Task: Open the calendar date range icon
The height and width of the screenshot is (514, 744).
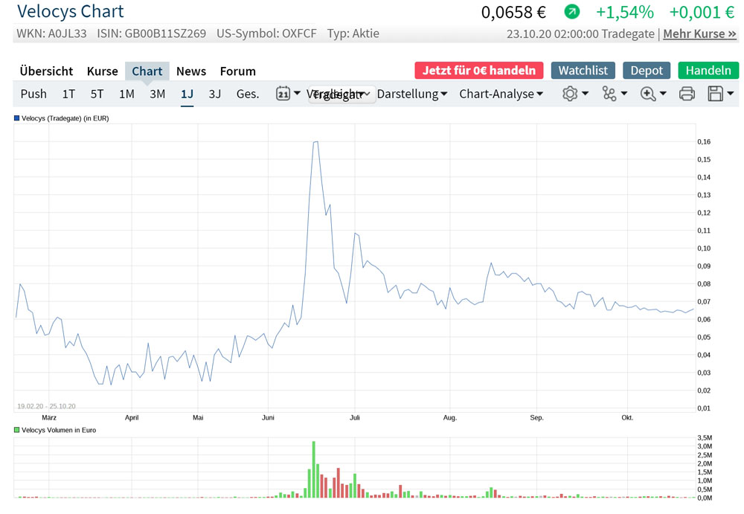Action: [x=283, y=94]
